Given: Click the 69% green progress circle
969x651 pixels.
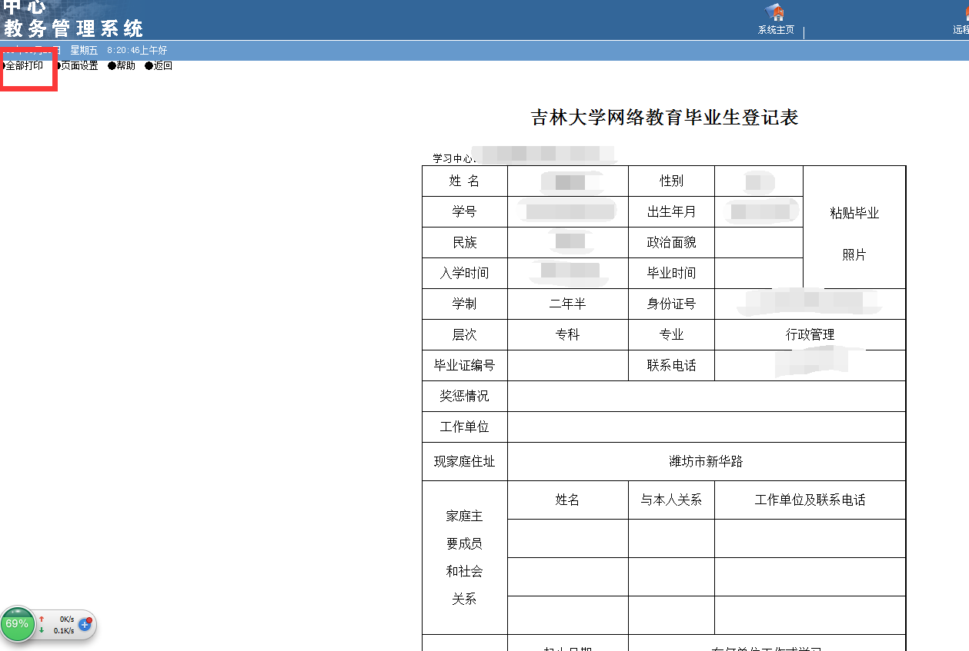Looking at the screenshot, I should (x=17, y=624).
